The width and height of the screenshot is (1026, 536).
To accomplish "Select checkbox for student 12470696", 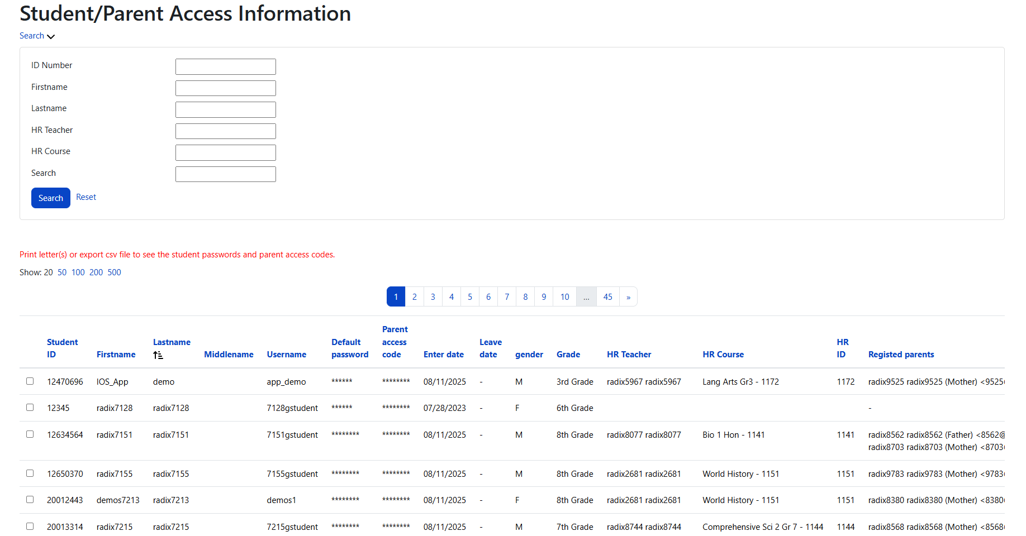I will click(30, 381).
